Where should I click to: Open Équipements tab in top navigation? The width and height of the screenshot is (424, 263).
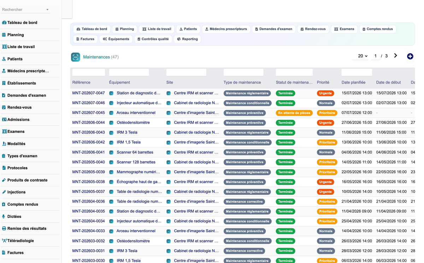point(116,39)
